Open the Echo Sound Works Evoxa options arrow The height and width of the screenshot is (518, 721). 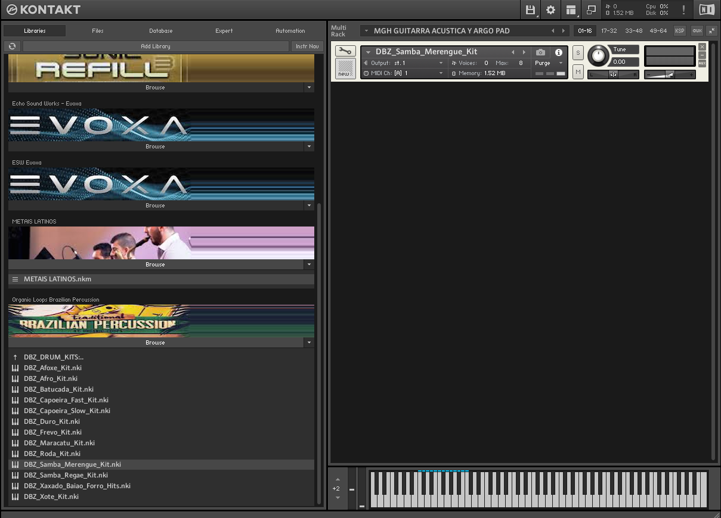click(309, 147)
